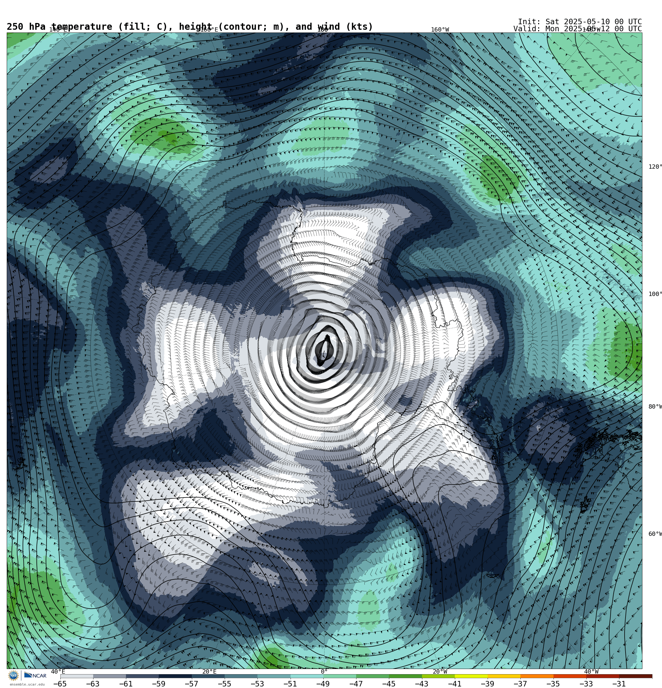The width and height of the screenshot is (662, 688).
Task: Click the -59 colorbar tick label
Action: click(x=158, y=684)
